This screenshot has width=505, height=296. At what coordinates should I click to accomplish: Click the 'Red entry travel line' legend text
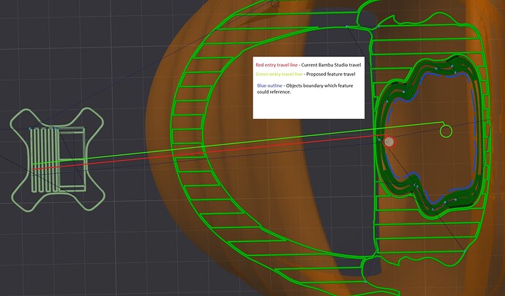coord(277,65)
